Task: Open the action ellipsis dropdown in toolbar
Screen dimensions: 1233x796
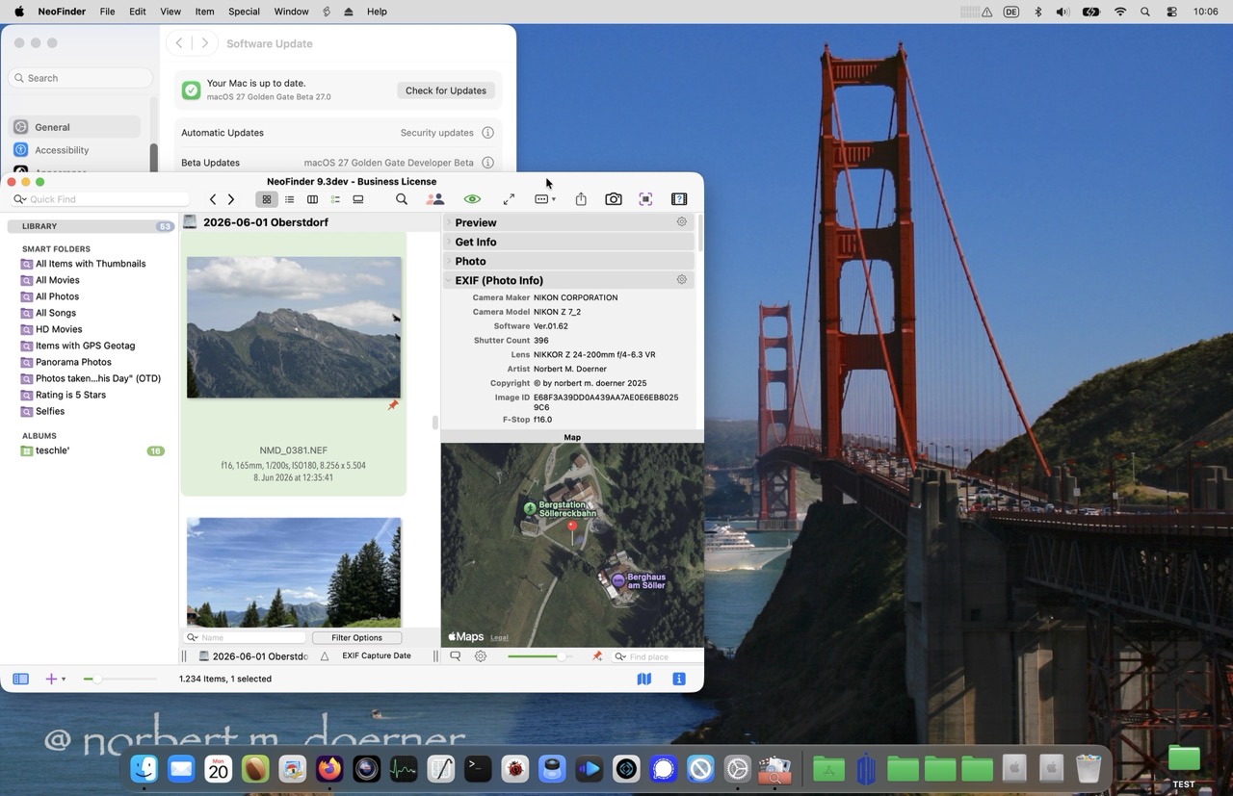Action: pyautogui.click(x=545, y=199)
